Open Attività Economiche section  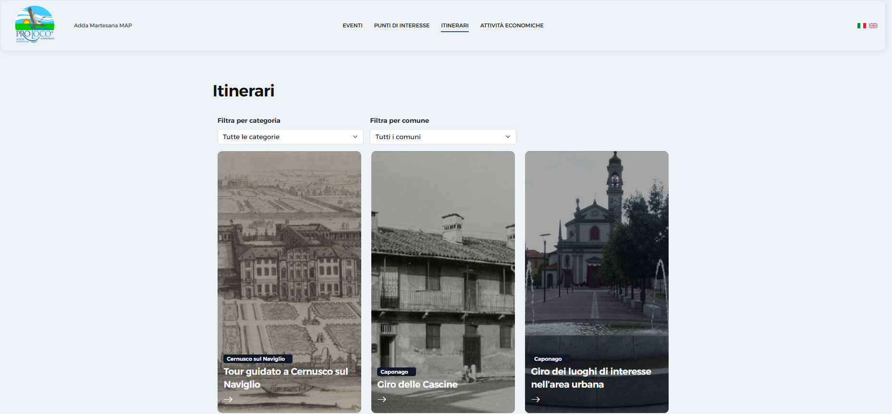512,25
